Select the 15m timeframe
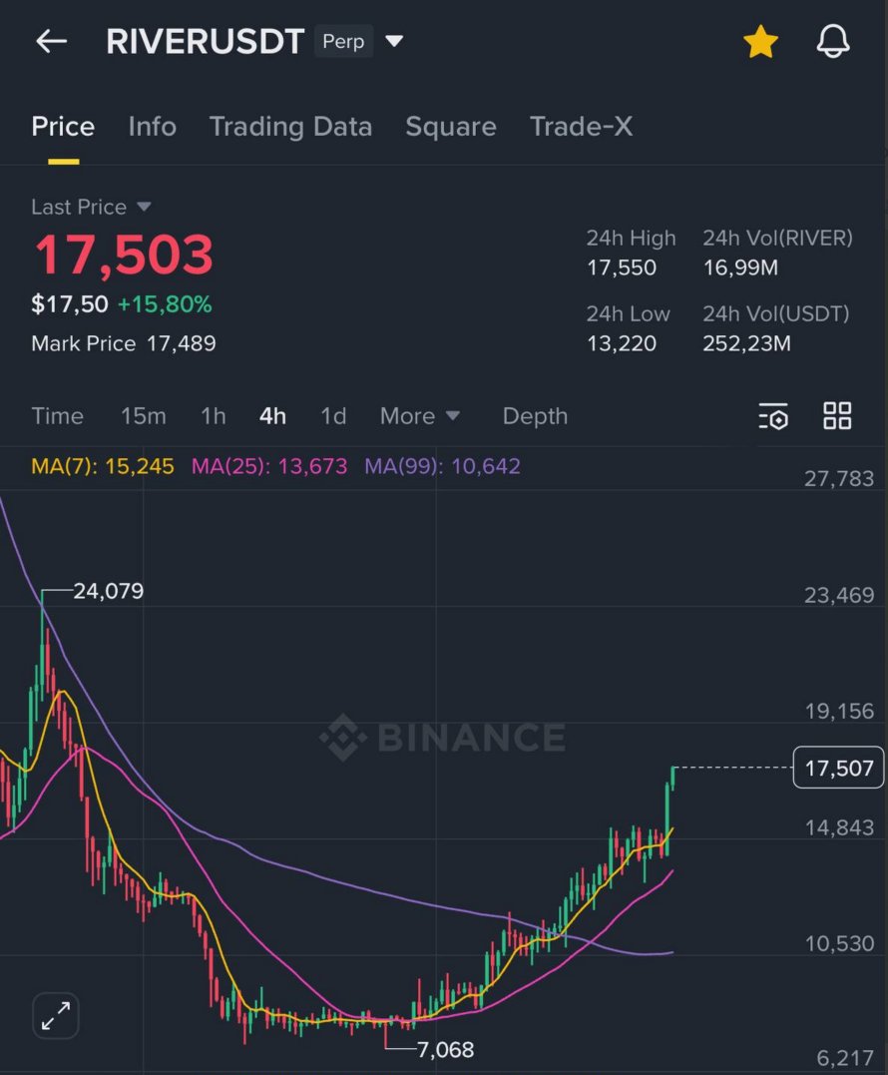Screen dimensions: 888x1075 [144, 416]
